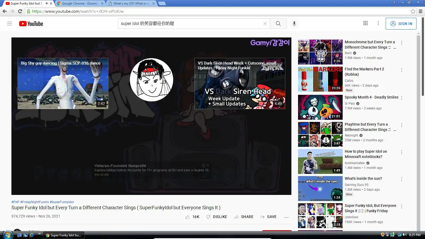Close the What's my OS tab
This screenshot has width=425, height=239.
pos(154,3)
